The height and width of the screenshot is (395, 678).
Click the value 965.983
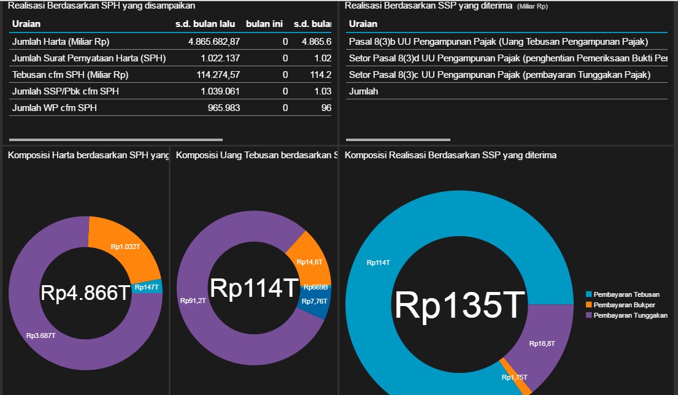pos(223,107)
